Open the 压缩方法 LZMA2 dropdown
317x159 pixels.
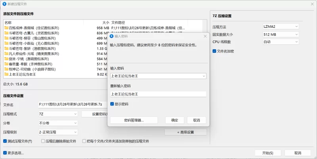[281, 27]
